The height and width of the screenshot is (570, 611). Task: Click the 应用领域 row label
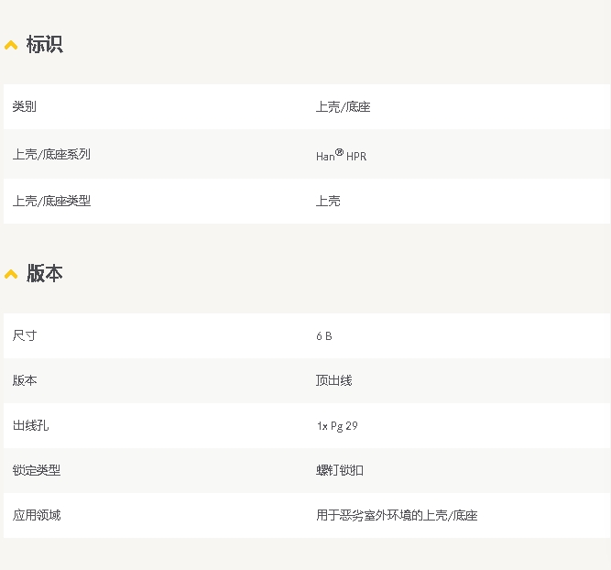point(37,516)
